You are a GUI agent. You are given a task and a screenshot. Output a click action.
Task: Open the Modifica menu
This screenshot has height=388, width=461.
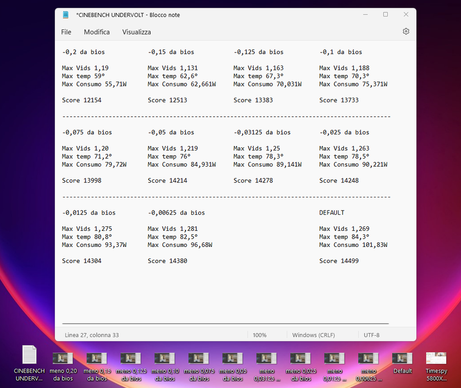(97, 32)
